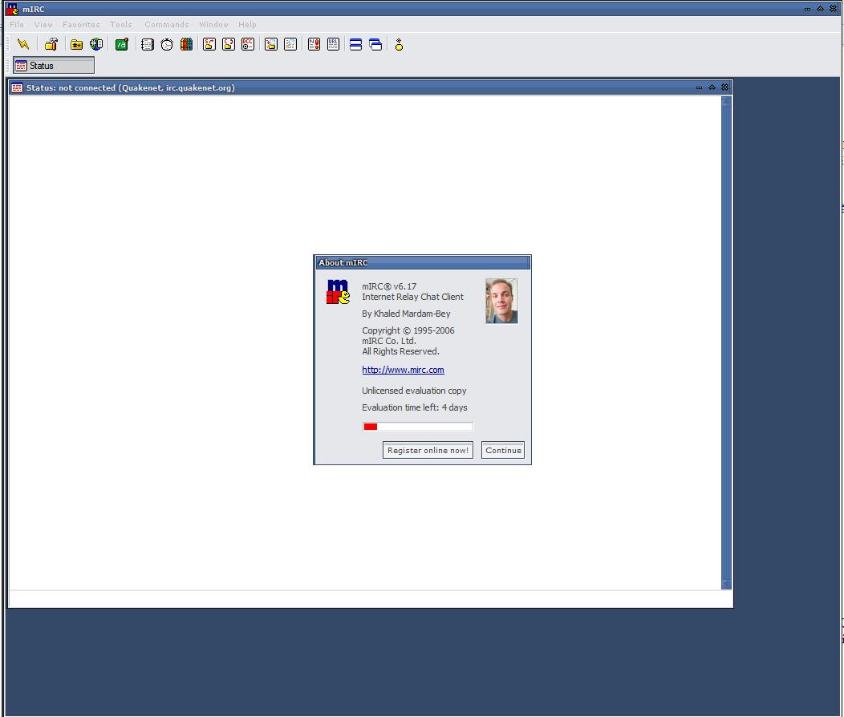The image size is (844, 717).
Task: Open the Received Files folder icon
Action: pyautogui.click(x=271, y=45)
